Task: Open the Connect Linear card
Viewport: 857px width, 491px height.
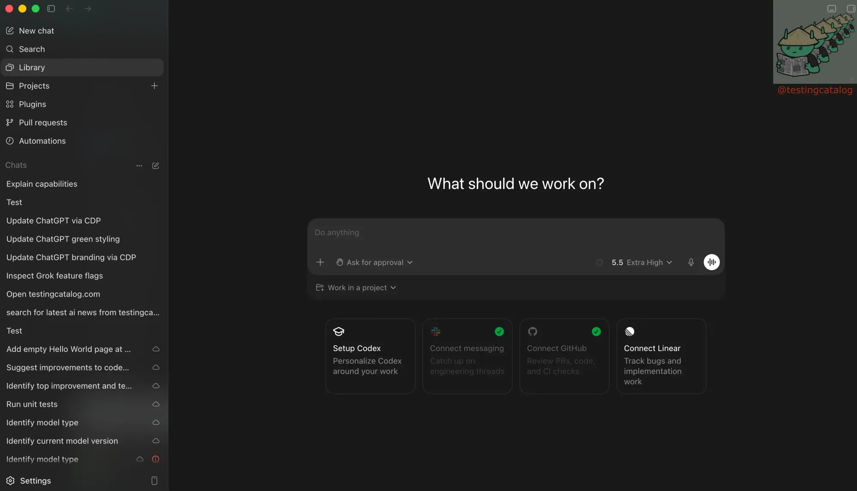Action: point(661,356)
